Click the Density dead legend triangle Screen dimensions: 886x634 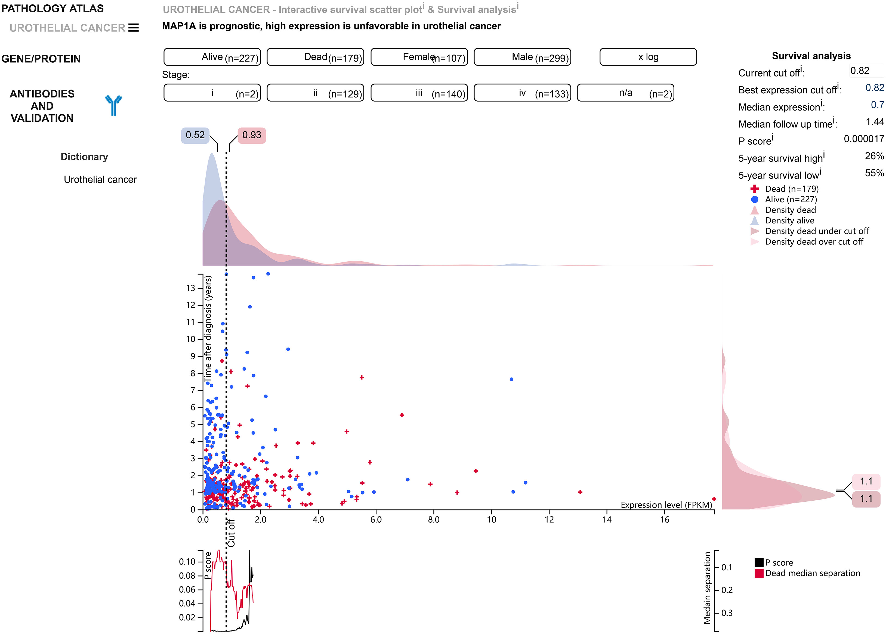pyautogui.click(x=755, y=210)
